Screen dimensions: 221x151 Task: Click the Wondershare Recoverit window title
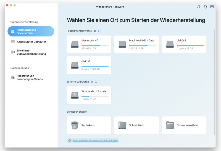tap(110, 7)
